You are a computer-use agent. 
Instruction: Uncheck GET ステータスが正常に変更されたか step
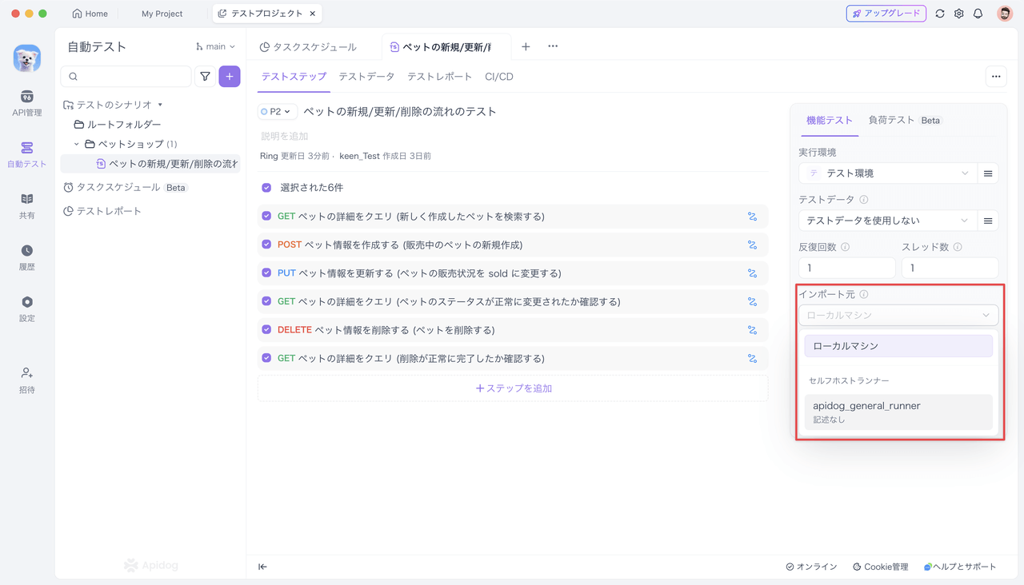point(266,301)
